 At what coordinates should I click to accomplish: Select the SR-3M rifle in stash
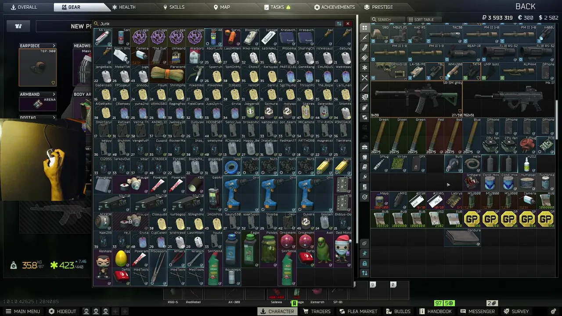click(416, 99)
